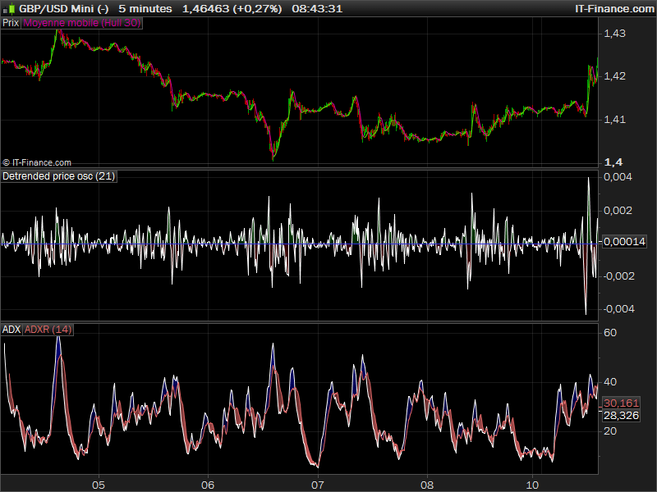This screenshot has height=492, width=657.
Task: Select the ADXR (14) indicator label
Action: click(x=48, y=330)
